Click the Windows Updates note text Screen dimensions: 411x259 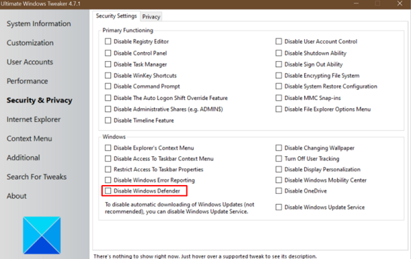(x=179, y=208)
